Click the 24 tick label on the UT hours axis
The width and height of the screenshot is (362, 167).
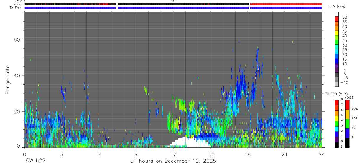tap(322, 154)
